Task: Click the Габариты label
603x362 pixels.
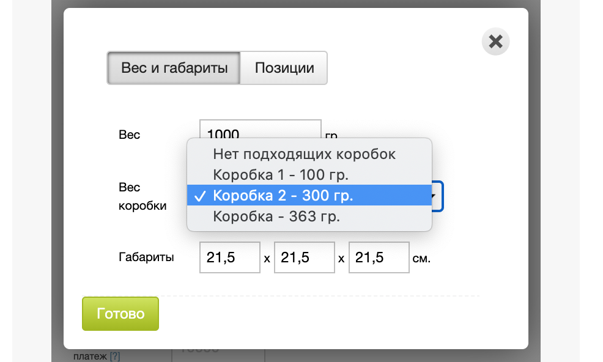Action: point(146,257)
